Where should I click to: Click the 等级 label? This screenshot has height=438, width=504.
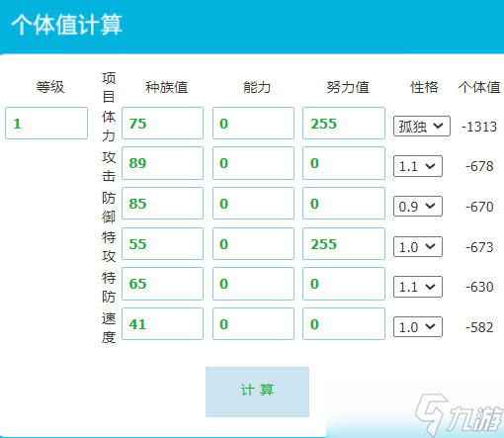coord(50,87)
